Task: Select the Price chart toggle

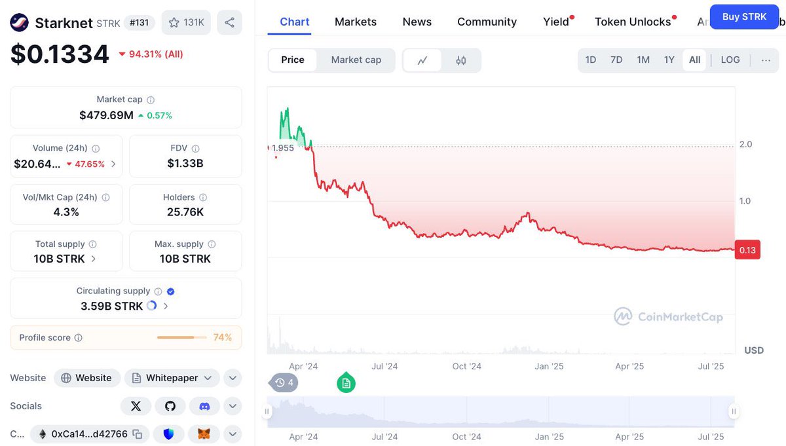Action: click(293, 60)
